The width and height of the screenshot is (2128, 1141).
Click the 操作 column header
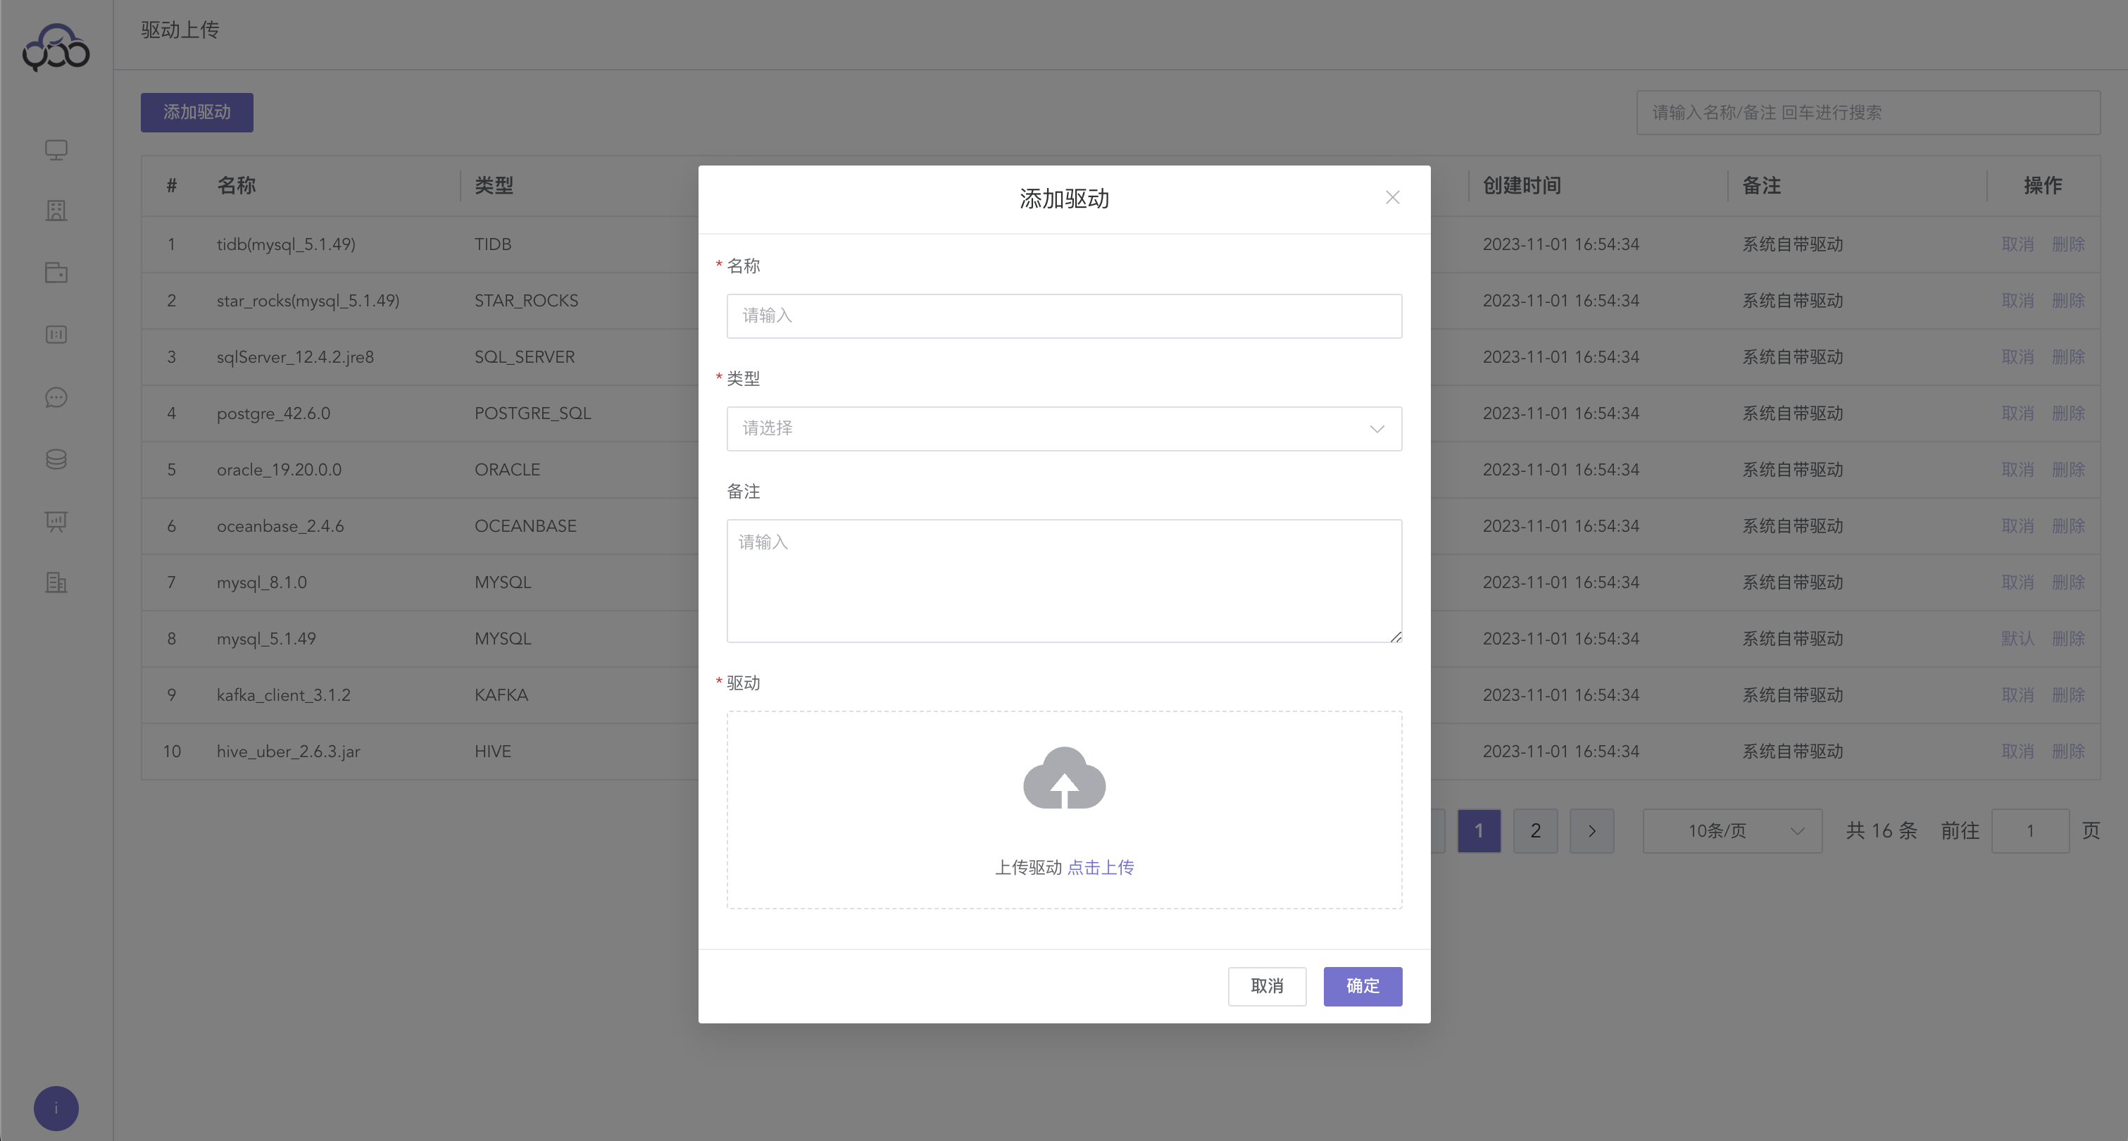2043,186
